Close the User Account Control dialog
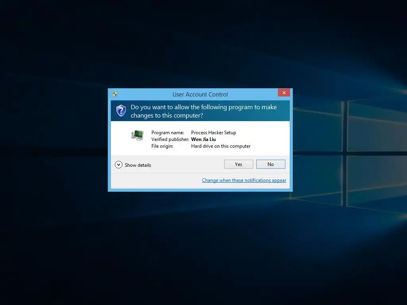 tap(284, 93)
